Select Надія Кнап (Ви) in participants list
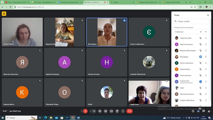Image resolution: width=213 pixels, height=120 pixels. [x=185, y=38]
